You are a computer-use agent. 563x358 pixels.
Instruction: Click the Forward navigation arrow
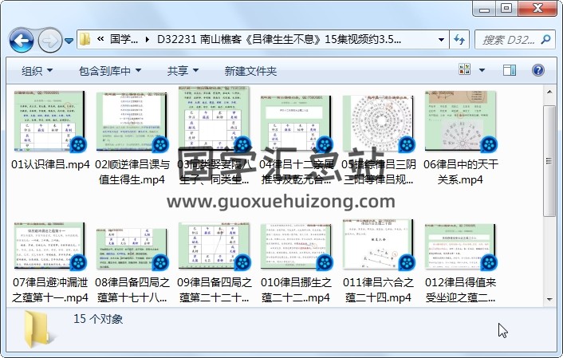[49, 40]
